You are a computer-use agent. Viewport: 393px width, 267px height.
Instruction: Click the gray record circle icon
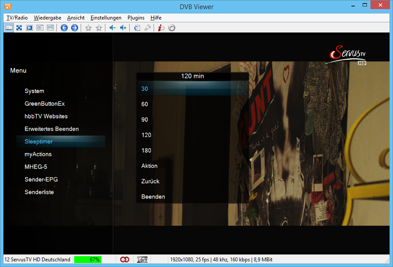coord(172,28)
